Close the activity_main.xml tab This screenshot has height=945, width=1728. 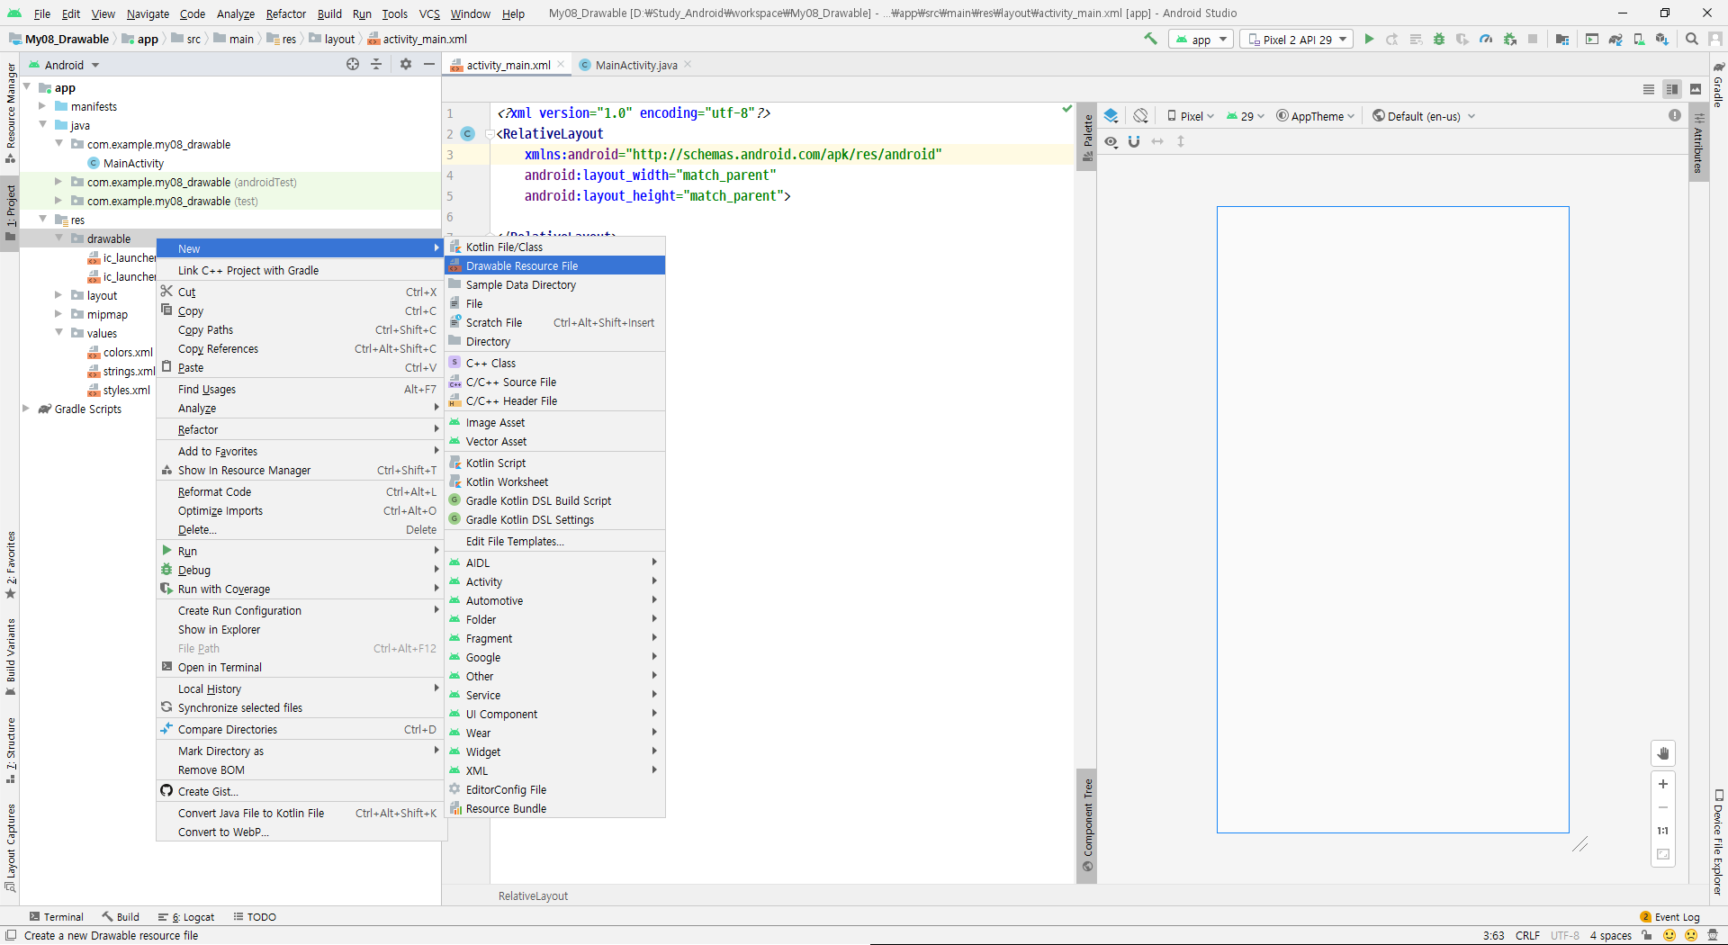(x=561, y=64)
